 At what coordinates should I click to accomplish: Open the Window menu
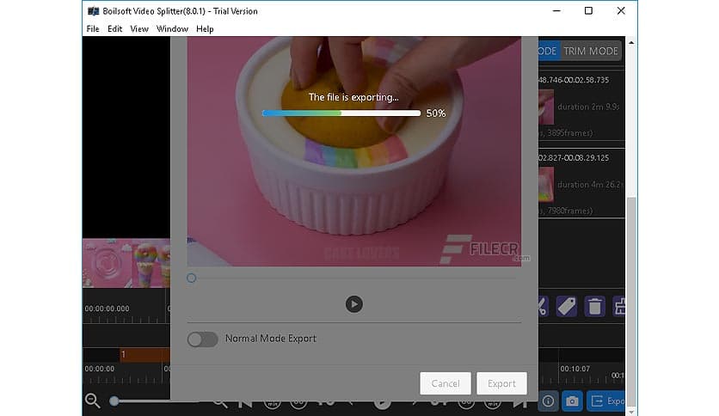(x=172, y=29)
